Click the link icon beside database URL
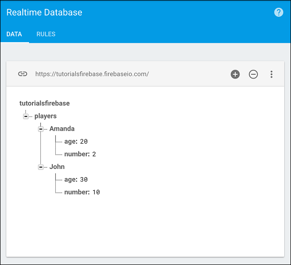This screenshot has height=265, width=291. coord(22,74)
